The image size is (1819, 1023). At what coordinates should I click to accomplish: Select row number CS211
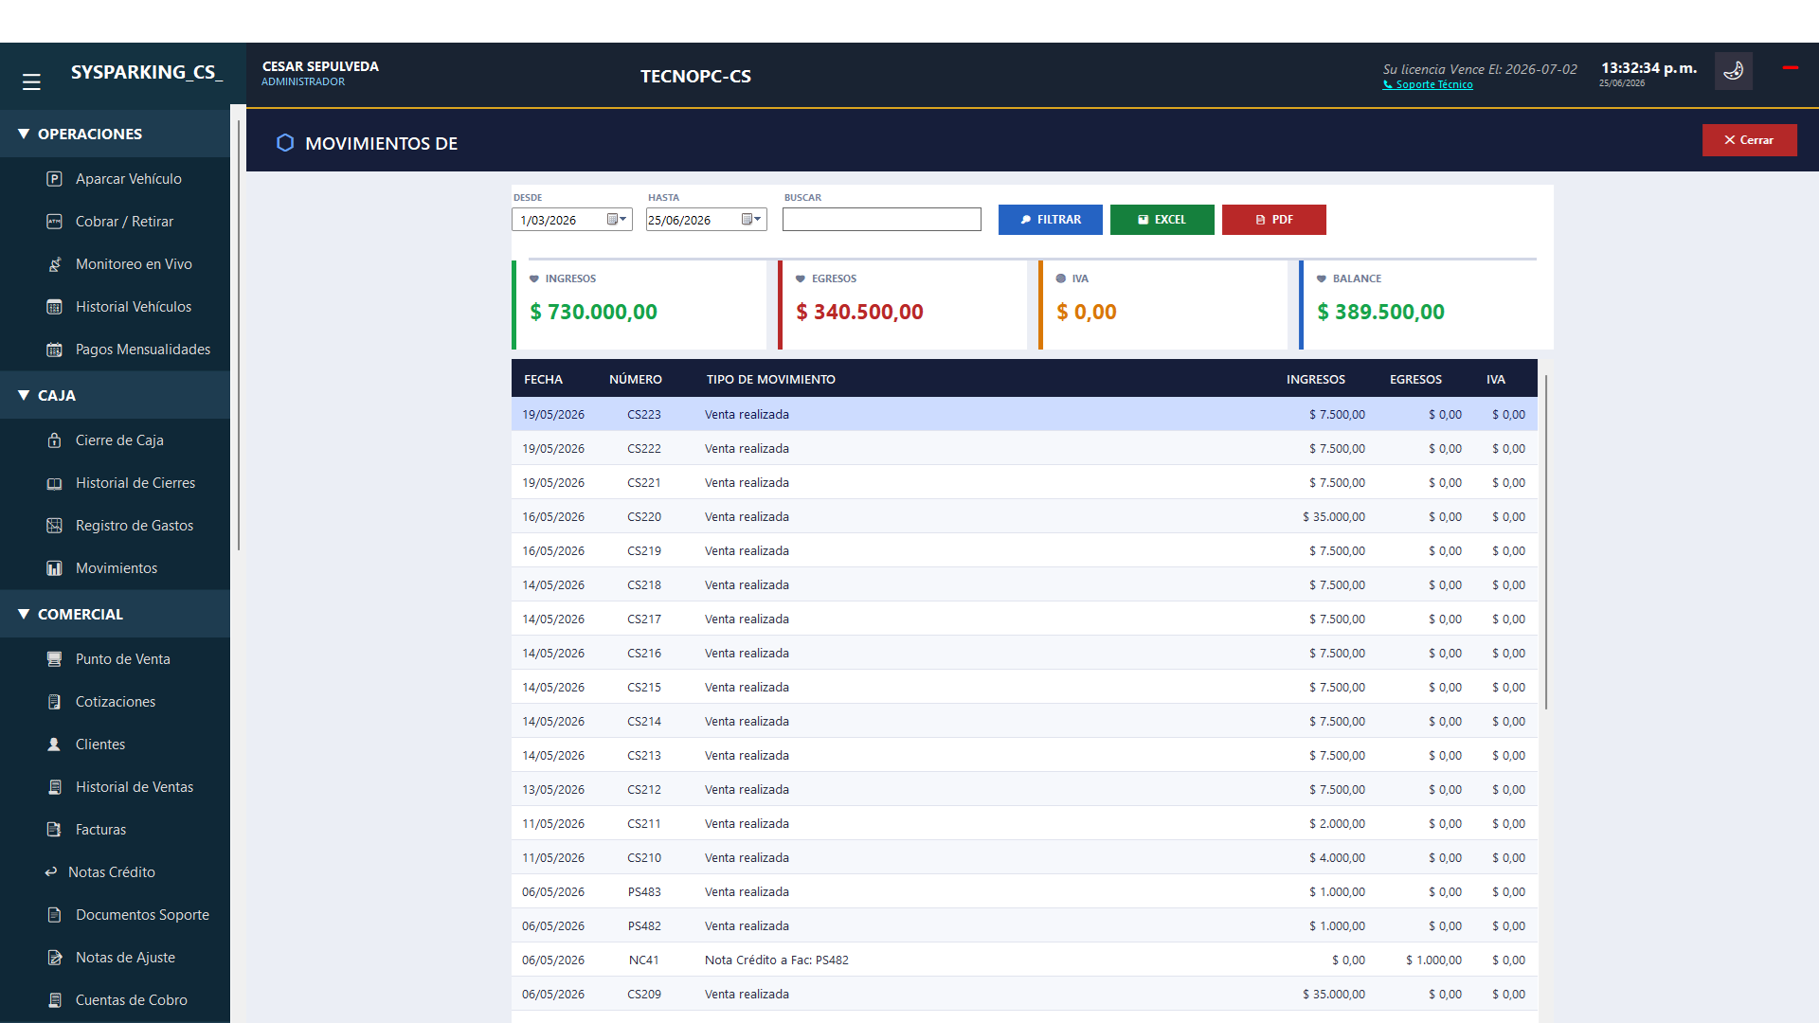1024,823
